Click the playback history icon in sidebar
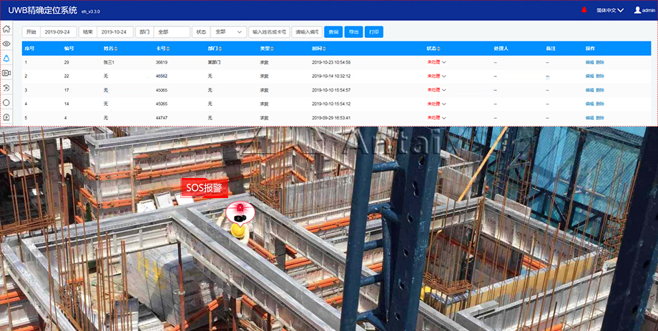Image resolution: width=658 pixels, height=331 pixels. (6, 87)
